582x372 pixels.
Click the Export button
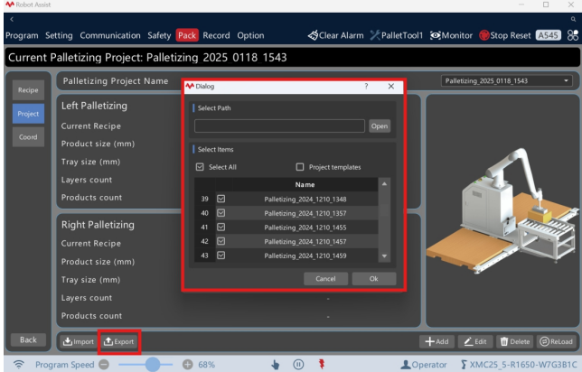pos(119,341)
